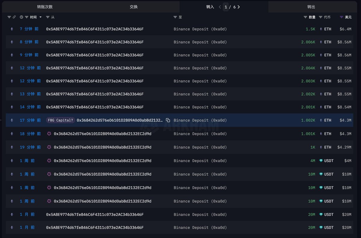The width and height of the screenshot is (361, 238).
Task: Click the Ethereum chain icon in the 13 分钟前 row
Action: click(12, 94)
